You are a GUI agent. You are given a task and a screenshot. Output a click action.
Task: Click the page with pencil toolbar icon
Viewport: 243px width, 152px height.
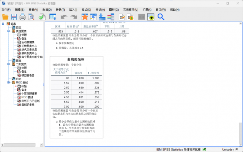point(122,17)
